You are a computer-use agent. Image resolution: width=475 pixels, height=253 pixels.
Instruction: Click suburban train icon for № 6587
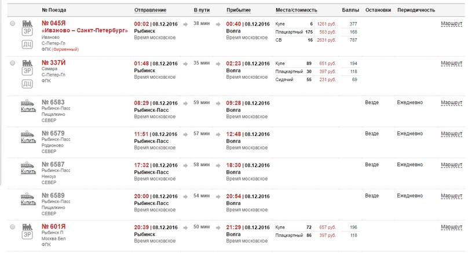(x=28, y=165)
